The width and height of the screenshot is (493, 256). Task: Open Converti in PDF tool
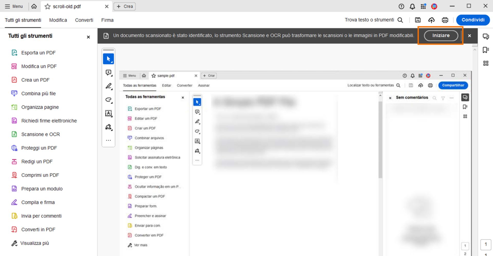tap(33, 230)
